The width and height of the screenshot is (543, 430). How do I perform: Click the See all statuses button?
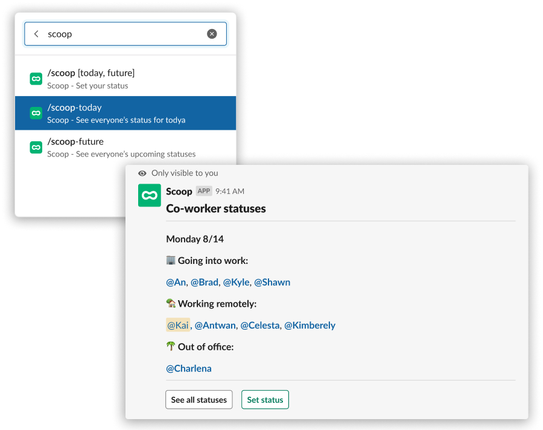pyautogui.click(x=198, y=400)
